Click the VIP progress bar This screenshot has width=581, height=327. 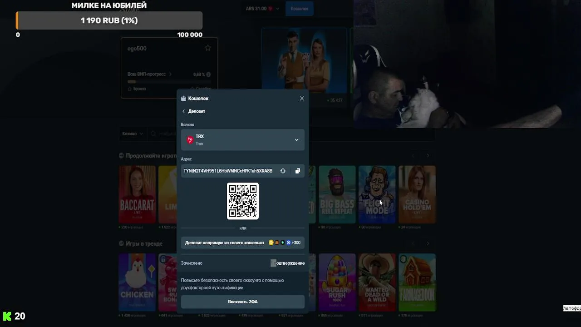tap(169, 82)
